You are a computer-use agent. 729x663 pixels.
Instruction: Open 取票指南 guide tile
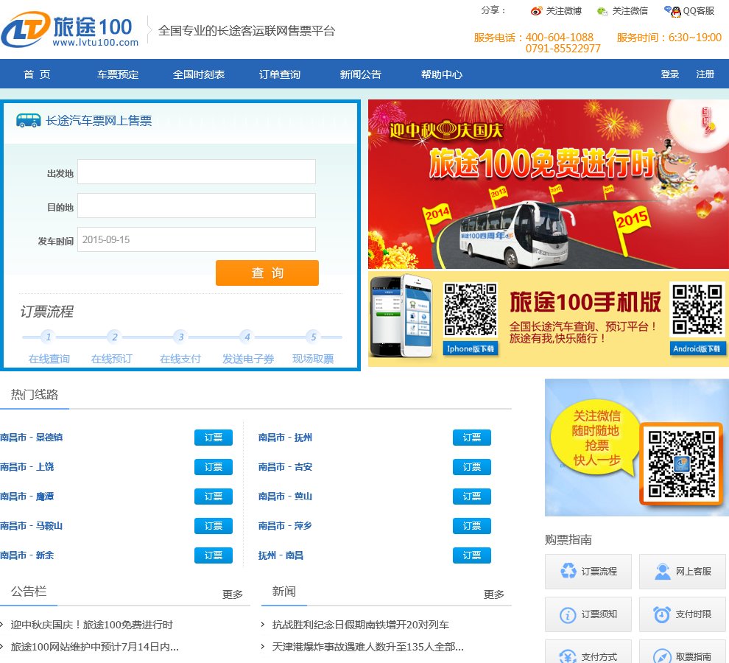coord(683,652)
